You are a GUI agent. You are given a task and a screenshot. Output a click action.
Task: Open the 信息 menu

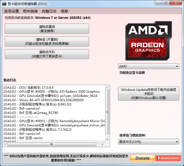(64, 11)
